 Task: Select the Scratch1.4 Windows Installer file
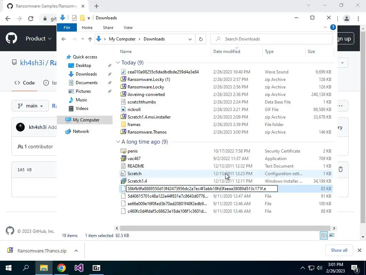137,181
